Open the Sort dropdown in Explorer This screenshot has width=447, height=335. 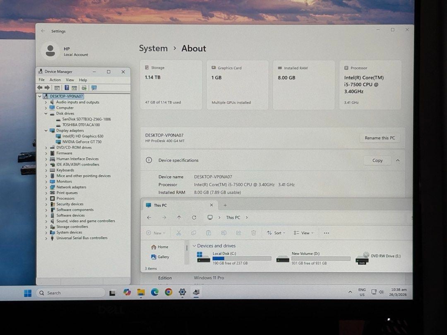276,233
